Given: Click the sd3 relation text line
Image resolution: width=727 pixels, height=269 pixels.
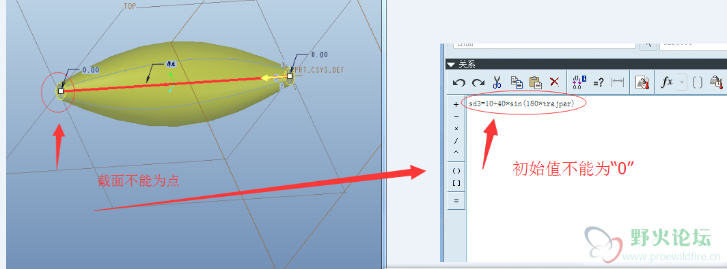Looking at the screenshot, I should pyautogui.click(x=521, y=104).
